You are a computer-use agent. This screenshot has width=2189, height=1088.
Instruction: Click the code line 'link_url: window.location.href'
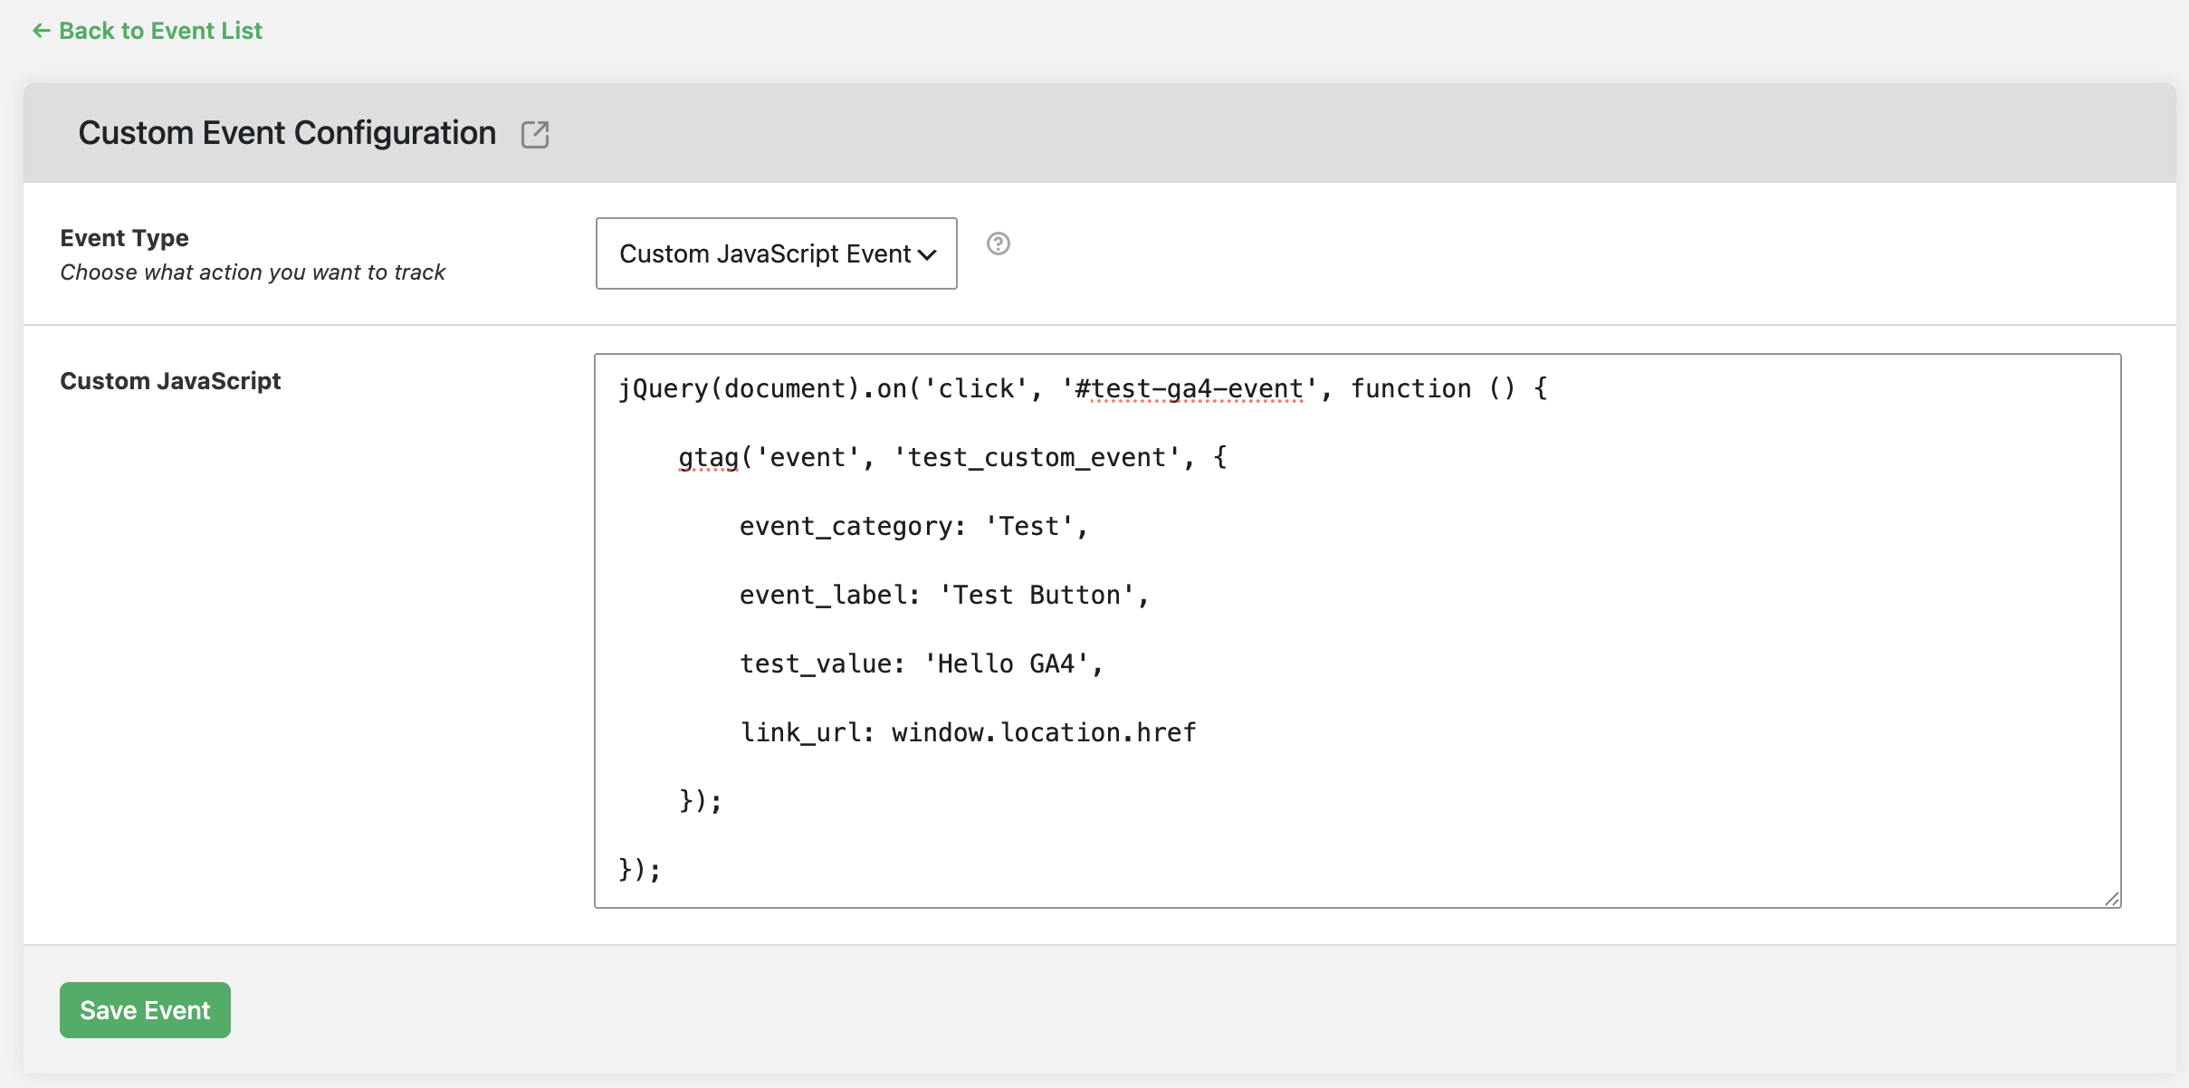(x=968, y=732)
